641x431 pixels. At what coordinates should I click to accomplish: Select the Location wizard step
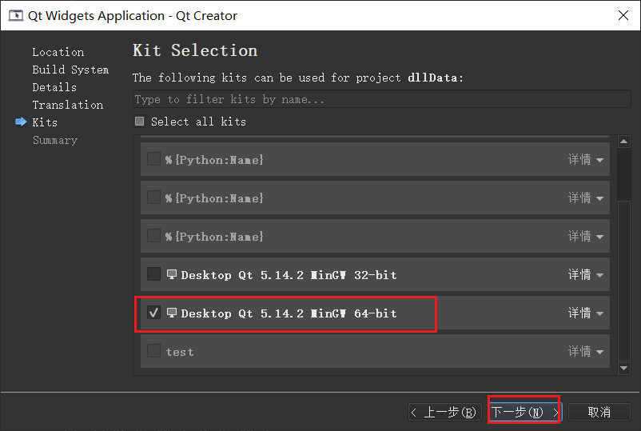click(58, 52)
